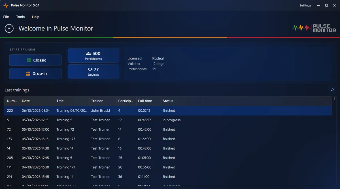
Task: Click the 04/10/2026 15:45 date cell
Action: coord(35,177)
